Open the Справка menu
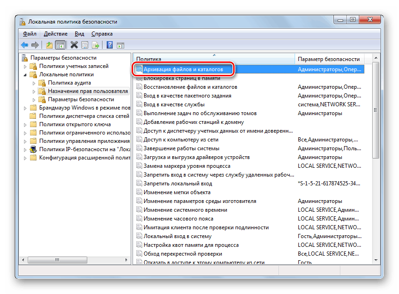This screenshot has height=294, width=399. pos(102,34)
